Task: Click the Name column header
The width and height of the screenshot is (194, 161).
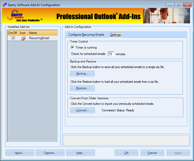Action: [x=43, y=33]
